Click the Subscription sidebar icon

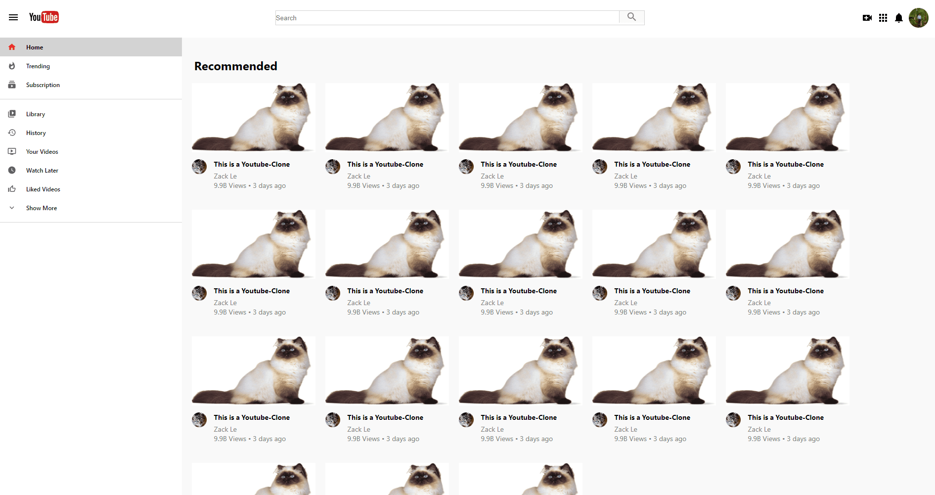12,85
